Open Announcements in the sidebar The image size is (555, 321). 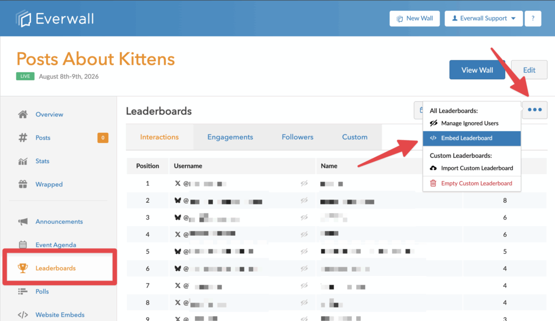coord(59,221)
